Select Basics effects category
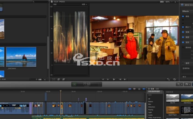 (151, 102)
